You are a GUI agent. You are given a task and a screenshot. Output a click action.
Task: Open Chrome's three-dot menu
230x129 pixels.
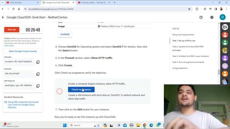click(x=226, y=9)
